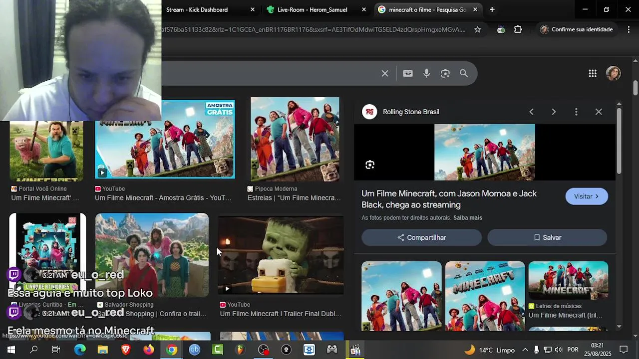The width and height of the screenshot is (639, 359).
Task: Click 'Um Filme Minecraft - Amostra Grátis' caption
Action: [163, 198]
